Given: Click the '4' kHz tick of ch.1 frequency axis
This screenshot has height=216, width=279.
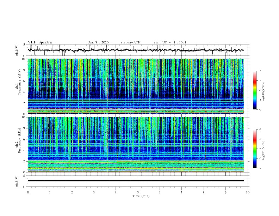Looking at the screenshot, I should (x=25, y=92).
